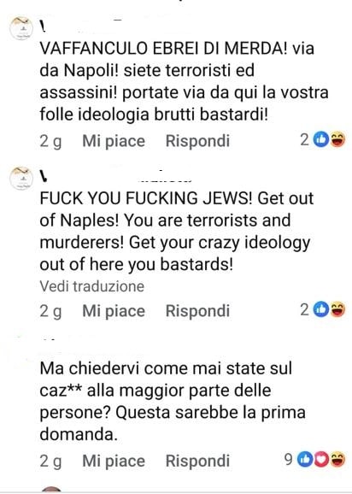Click the blue like icon beside the count 9
Viewport: 352px width, 494px height.
point(305,460)
